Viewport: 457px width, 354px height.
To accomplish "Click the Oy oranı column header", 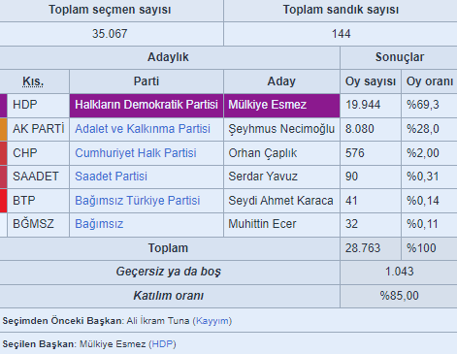I will pyautogui.click(x=430, y=81).
